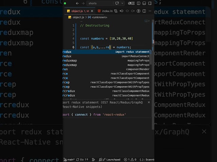
Task: Click line number 2 in the gutter
Action: 73,30
